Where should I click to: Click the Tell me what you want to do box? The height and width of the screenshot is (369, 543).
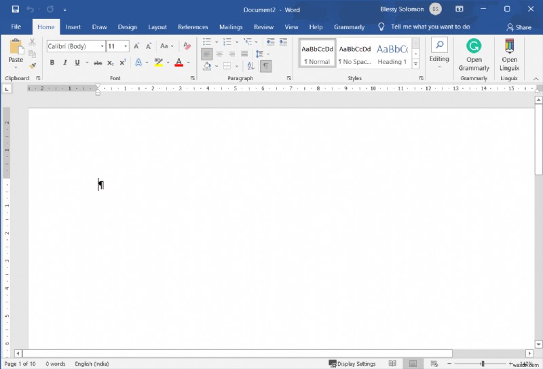(430, 27)
